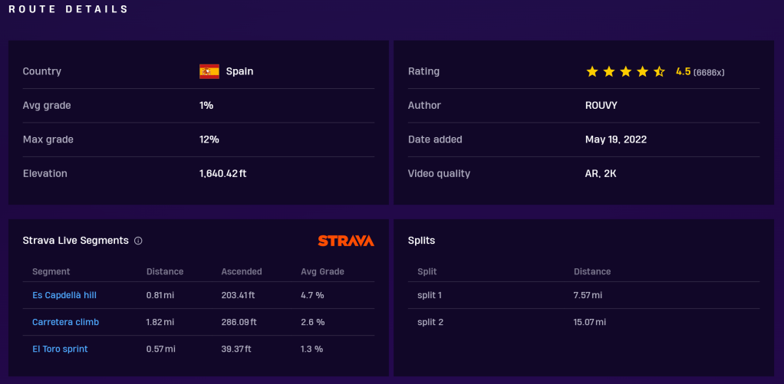Click the 1,640.42 ft elevation value
This screenshot has height=384, width=784.
click(x=222, y=173)
